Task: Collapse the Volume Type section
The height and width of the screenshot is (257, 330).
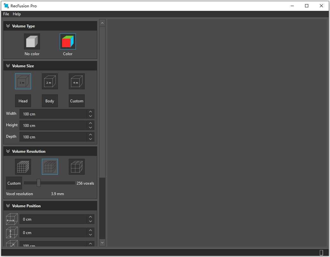Action: pyautogui.click(x=8, y=26)
